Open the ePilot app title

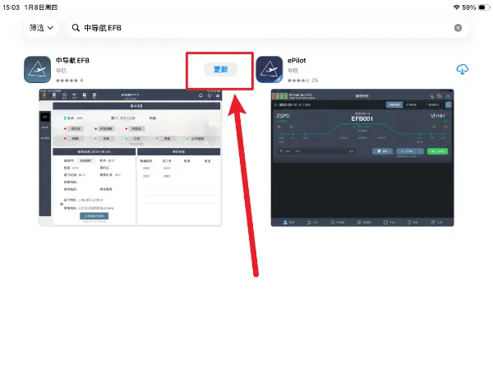(297, 60)
